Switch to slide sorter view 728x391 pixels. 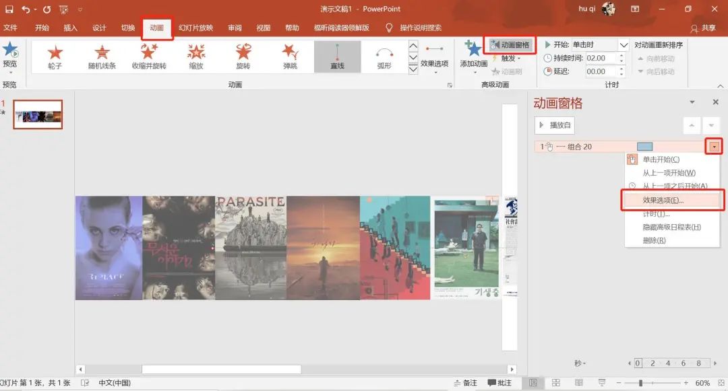pos(555,383)
